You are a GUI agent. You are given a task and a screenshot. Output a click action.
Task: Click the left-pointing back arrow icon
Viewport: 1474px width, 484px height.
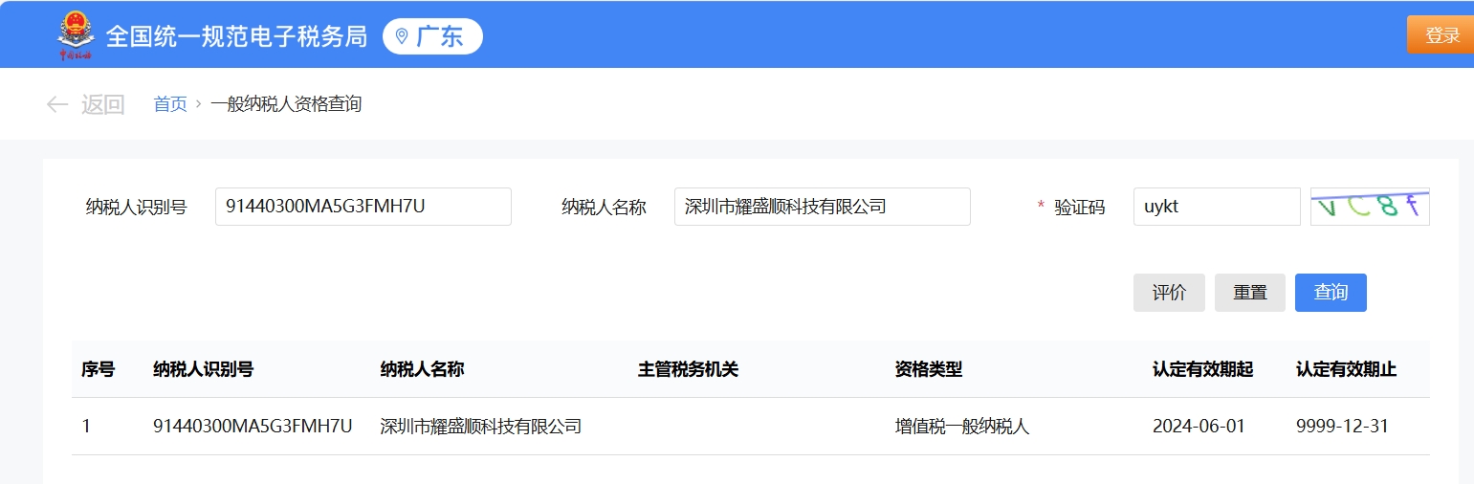(x=57, y=104)
